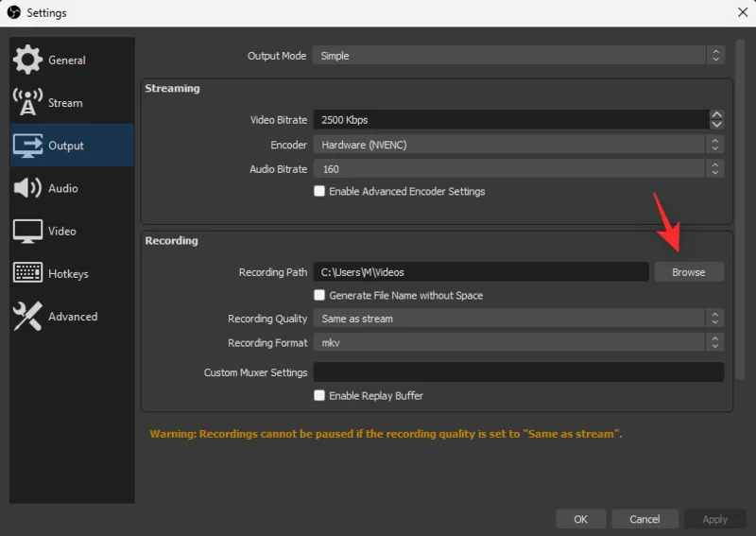
Task: Enable Advanced Encoder Settings checkbox
Action: click(x=319, y=191)
